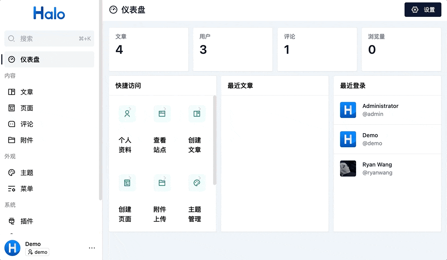Click the Halo logo
This screenshot has height=260, width=447.
49,13
